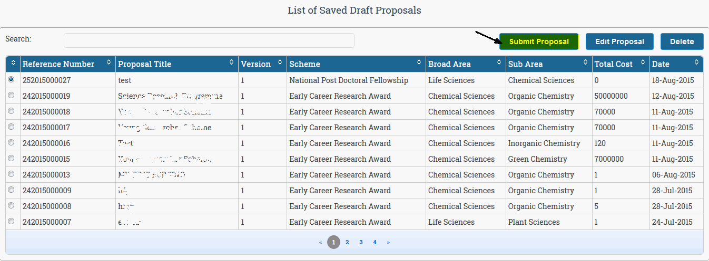Sort by the radio selection column arrows
The height and width of the screenshot is (261, 709).
pyautogui.click(x=13, y=63)
